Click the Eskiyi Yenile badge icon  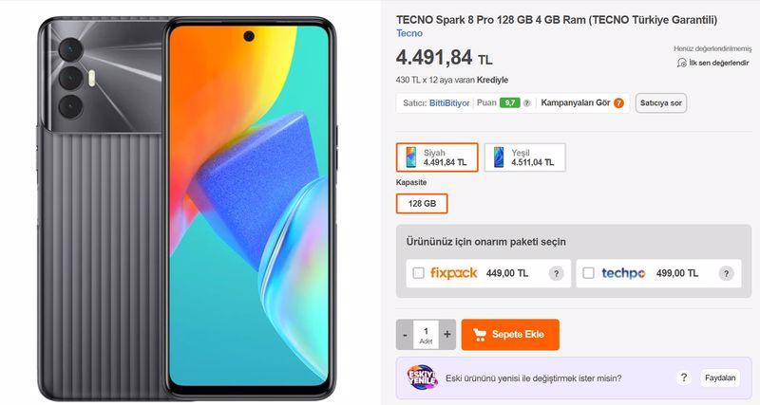tap(422, 377)
